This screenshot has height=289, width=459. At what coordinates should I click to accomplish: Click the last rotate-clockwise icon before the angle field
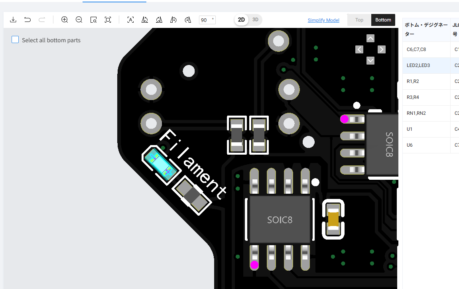pyautogui.click(x=188, y=20)
